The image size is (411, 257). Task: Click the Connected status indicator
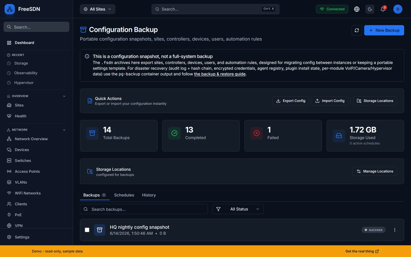click(332, 9)
